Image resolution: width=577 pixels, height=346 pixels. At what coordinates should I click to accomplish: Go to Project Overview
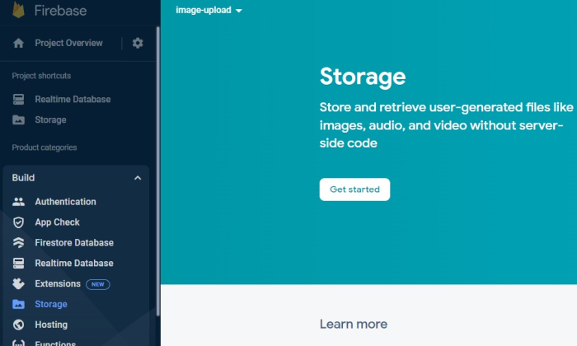(68, 43)
